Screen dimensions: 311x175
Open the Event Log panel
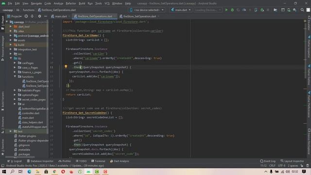tap(268, 161)
